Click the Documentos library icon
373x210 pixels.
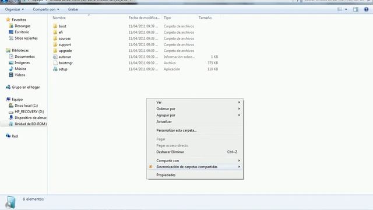pos(11,57)
